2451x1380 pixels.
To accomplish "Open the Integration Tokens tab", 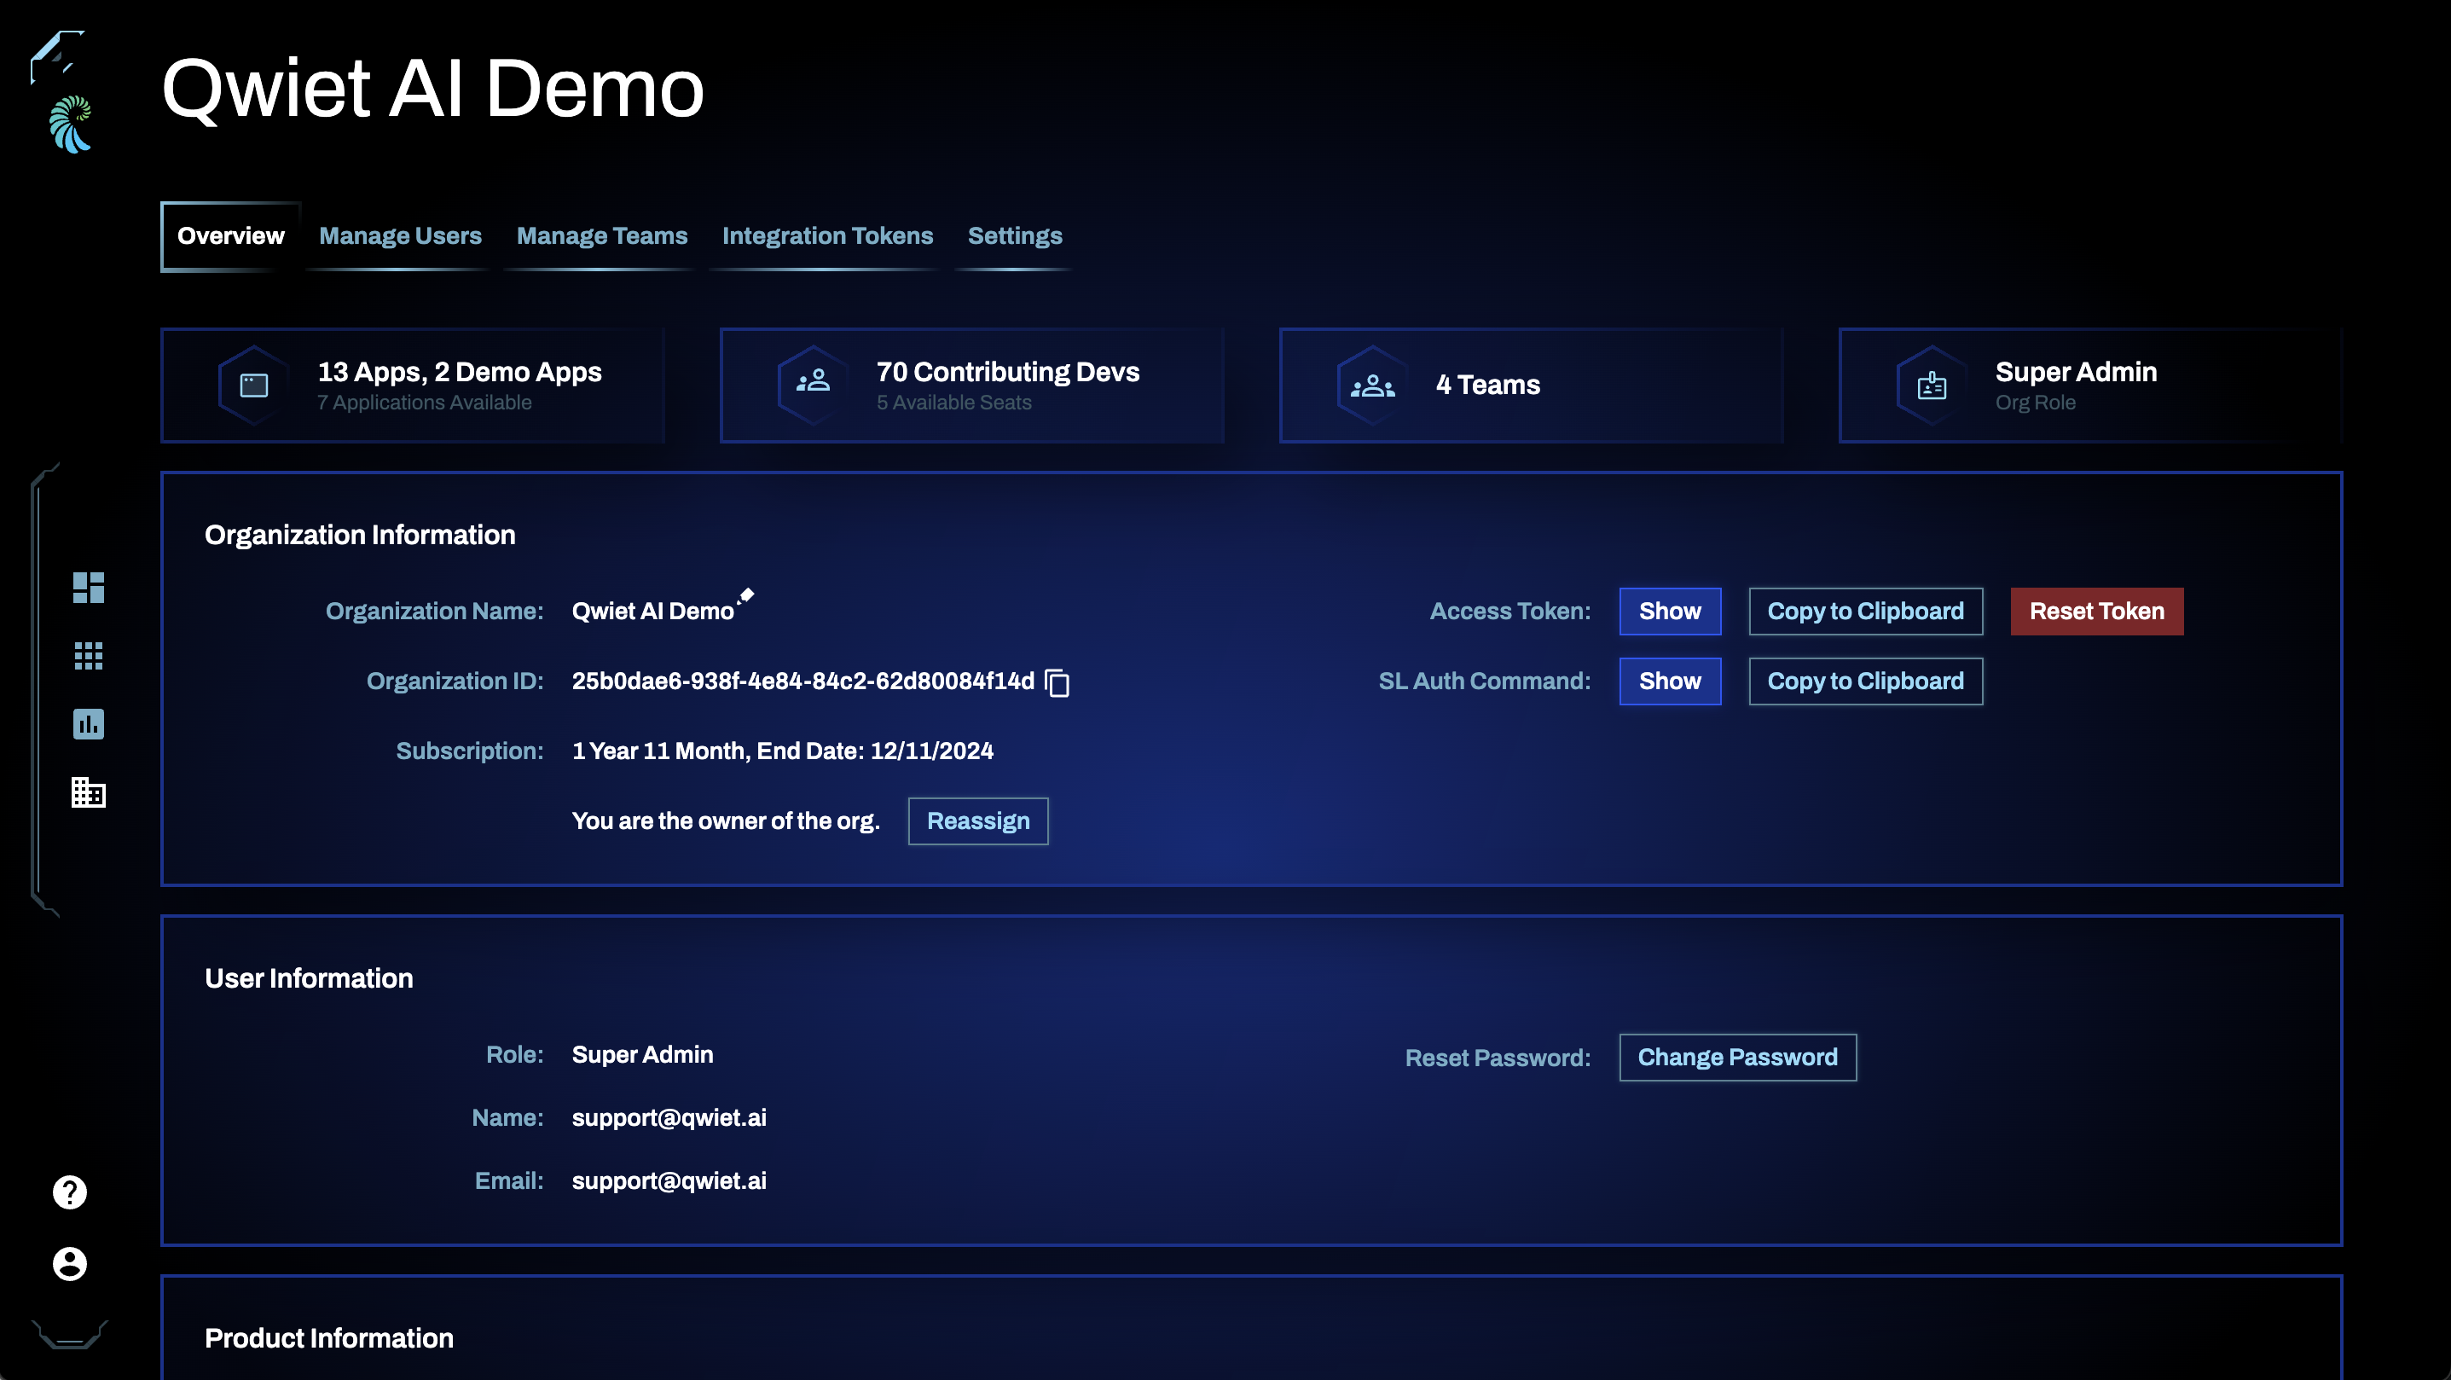I will pyautogui.click(x=828, y=236).
